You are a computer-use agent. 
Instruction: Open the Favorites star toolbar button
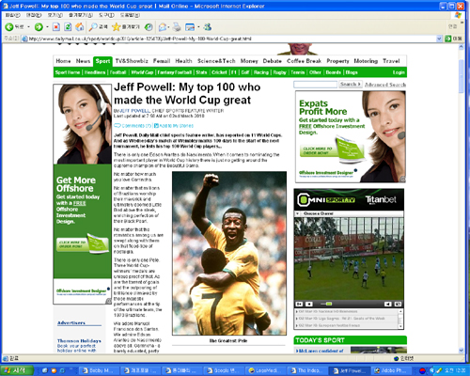point(125,27)
